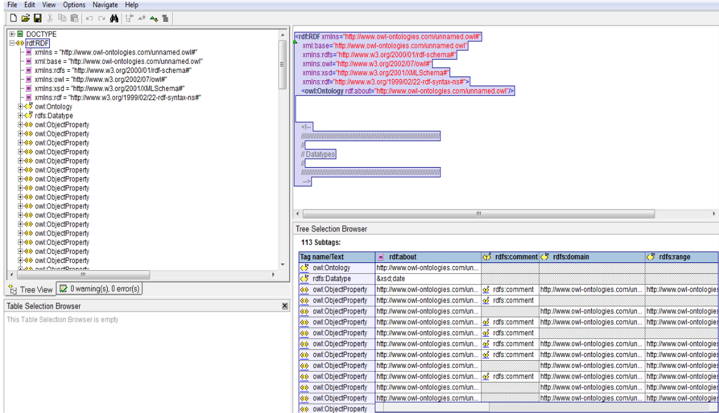Click the rdf:about column header label
The height and width of the screenshot is (413, 719).
coord(403,257)
